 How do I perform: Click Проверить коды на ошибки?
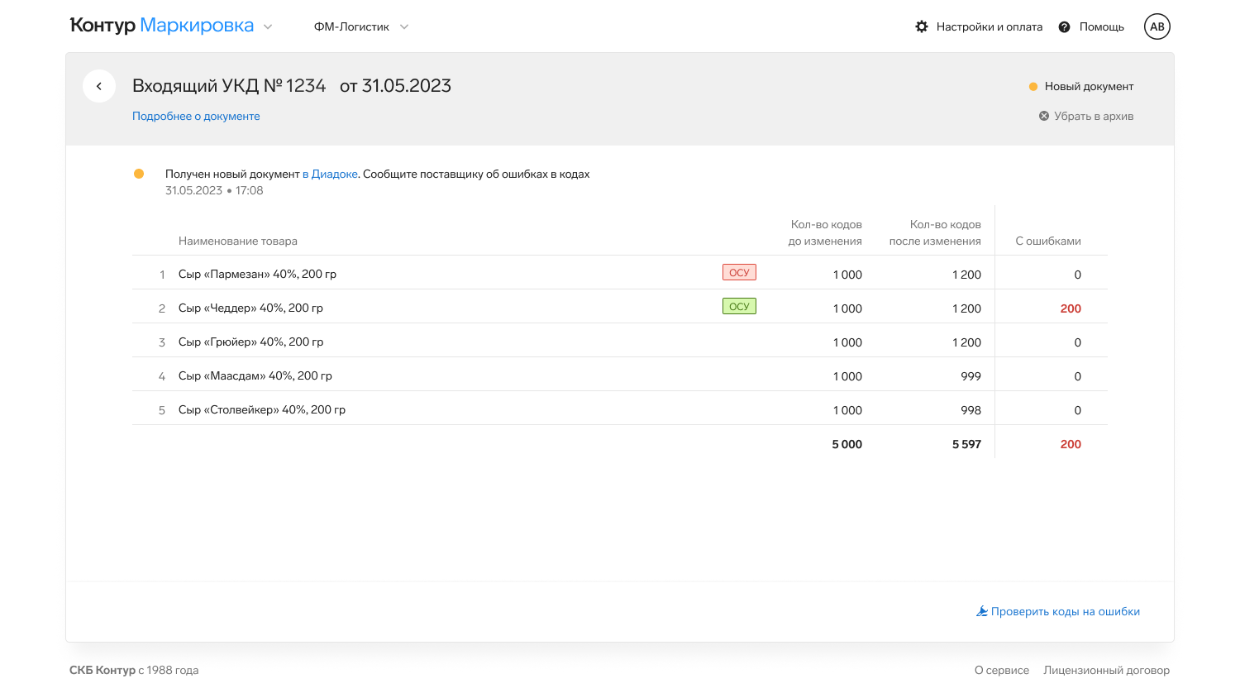coord(1065,611)
